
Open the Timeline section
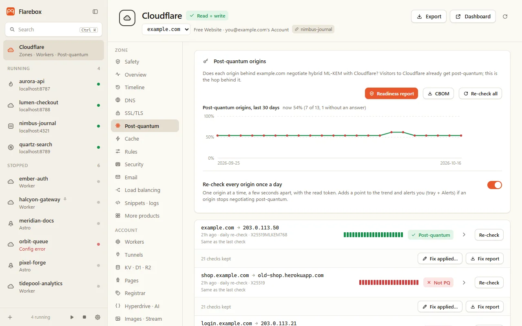pos(145,87)
